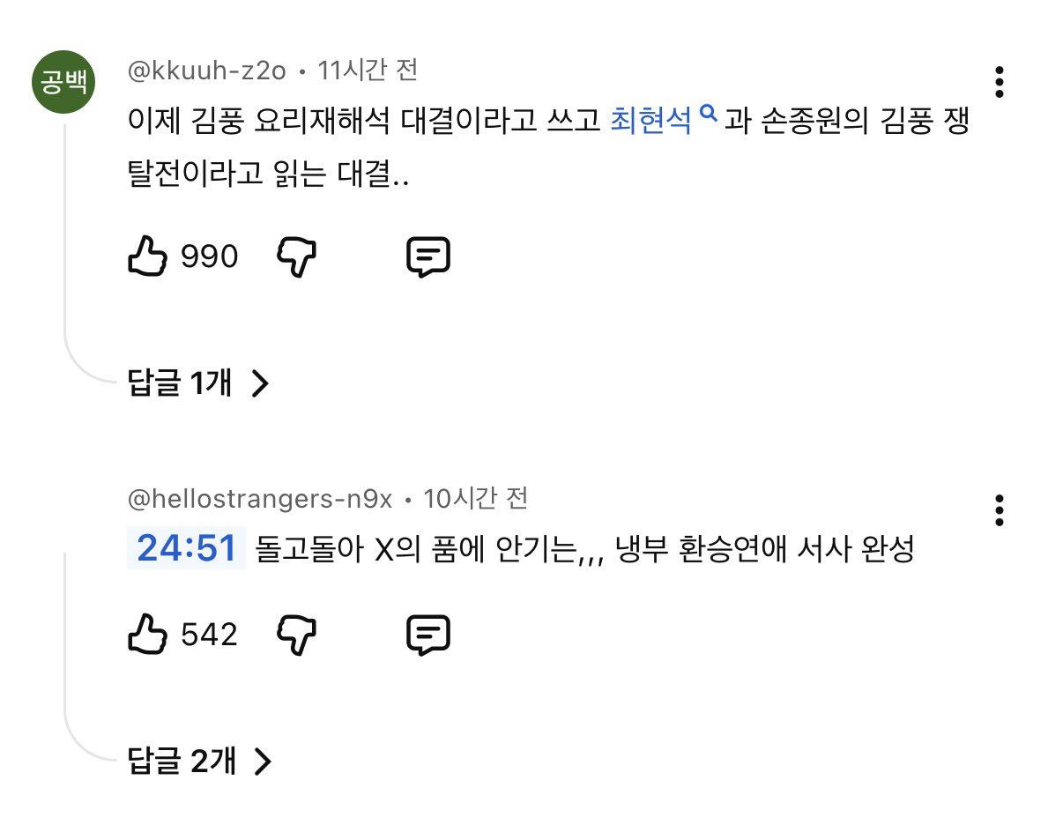Like the comment by @kkuuh-z2o

pos(147,256)
